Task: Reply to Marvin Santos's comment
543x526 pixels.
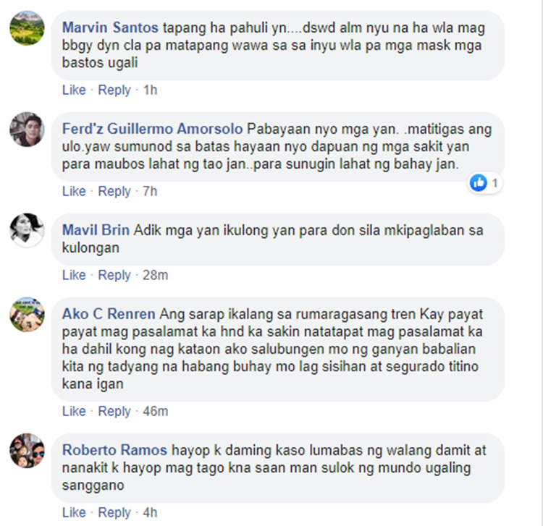Action: (x=114, y=90)
